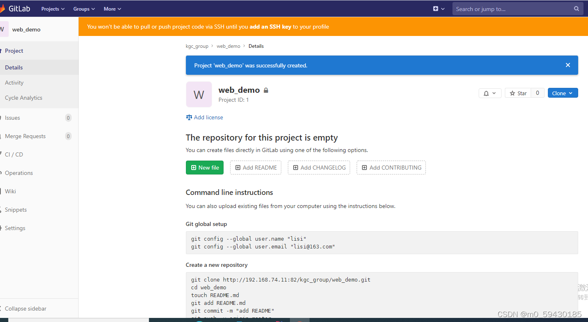Click the private lock icon next to web_demo
This screenshot has width=588, height=322.
coord(266,90)
